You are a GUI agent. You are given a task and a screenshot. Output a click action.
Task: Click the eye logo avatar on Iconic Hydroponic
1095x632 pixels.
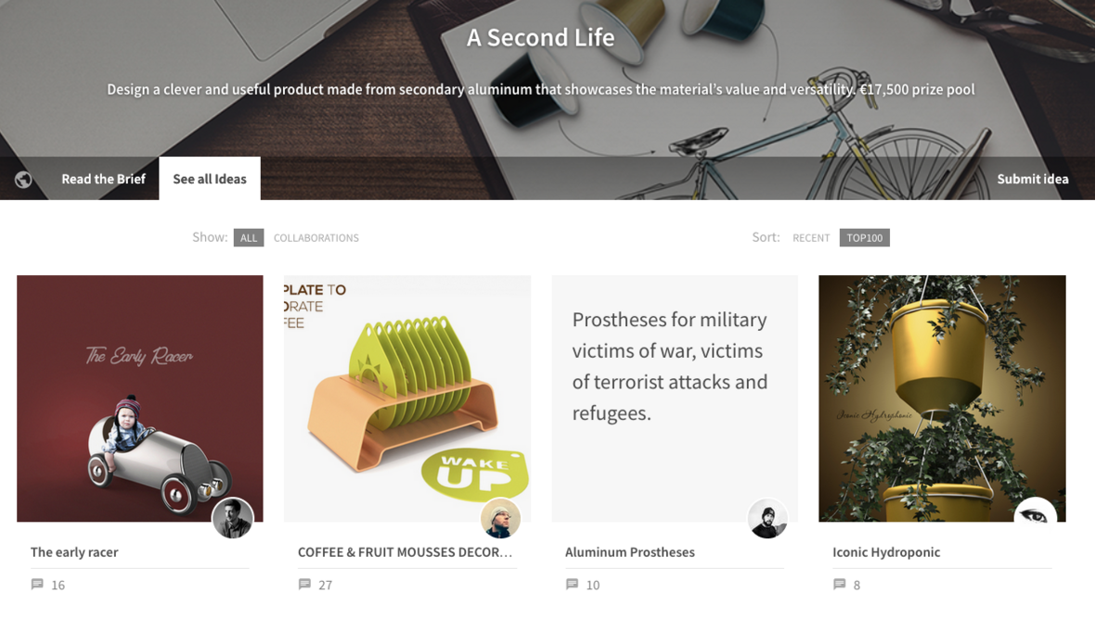1035,512
